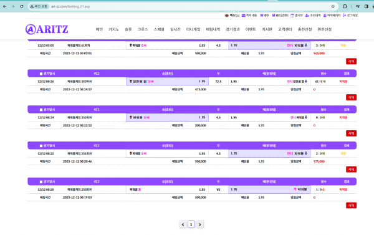Open 마이페이지 user profile icon
374x235 pixels.
pos(325,15)
